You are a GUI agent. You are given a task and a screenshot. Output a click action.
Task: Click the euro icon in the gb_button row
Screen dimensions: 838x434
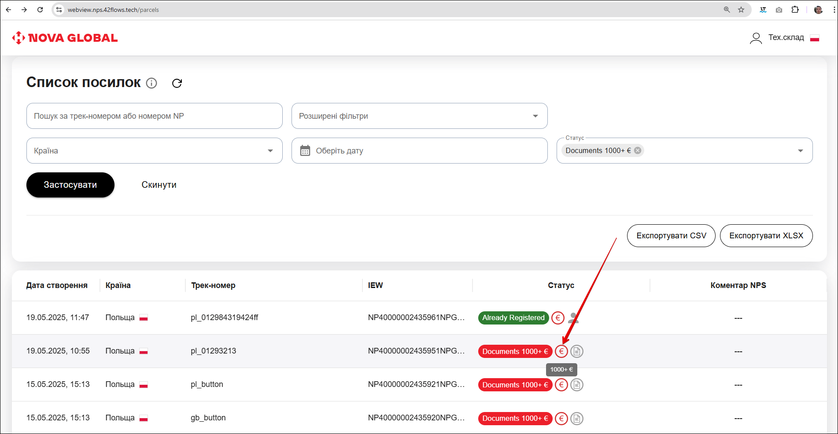(561, 418)
